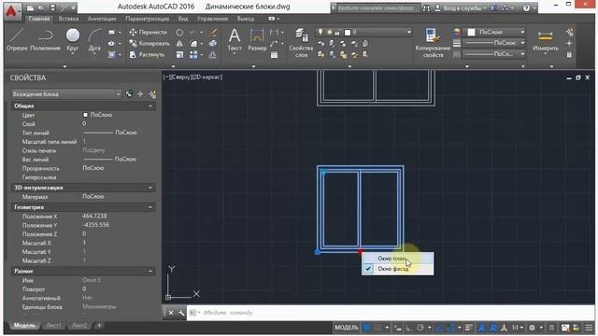Click the Open file quick access icon
Image resolution: width=598 pixels, height=336 pixels.
tap(41, 7)
